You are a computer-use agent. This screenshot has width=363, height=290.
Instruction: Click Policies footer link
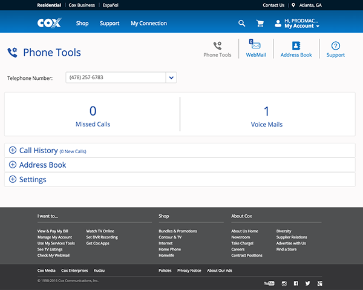click(x=165, y=271)
